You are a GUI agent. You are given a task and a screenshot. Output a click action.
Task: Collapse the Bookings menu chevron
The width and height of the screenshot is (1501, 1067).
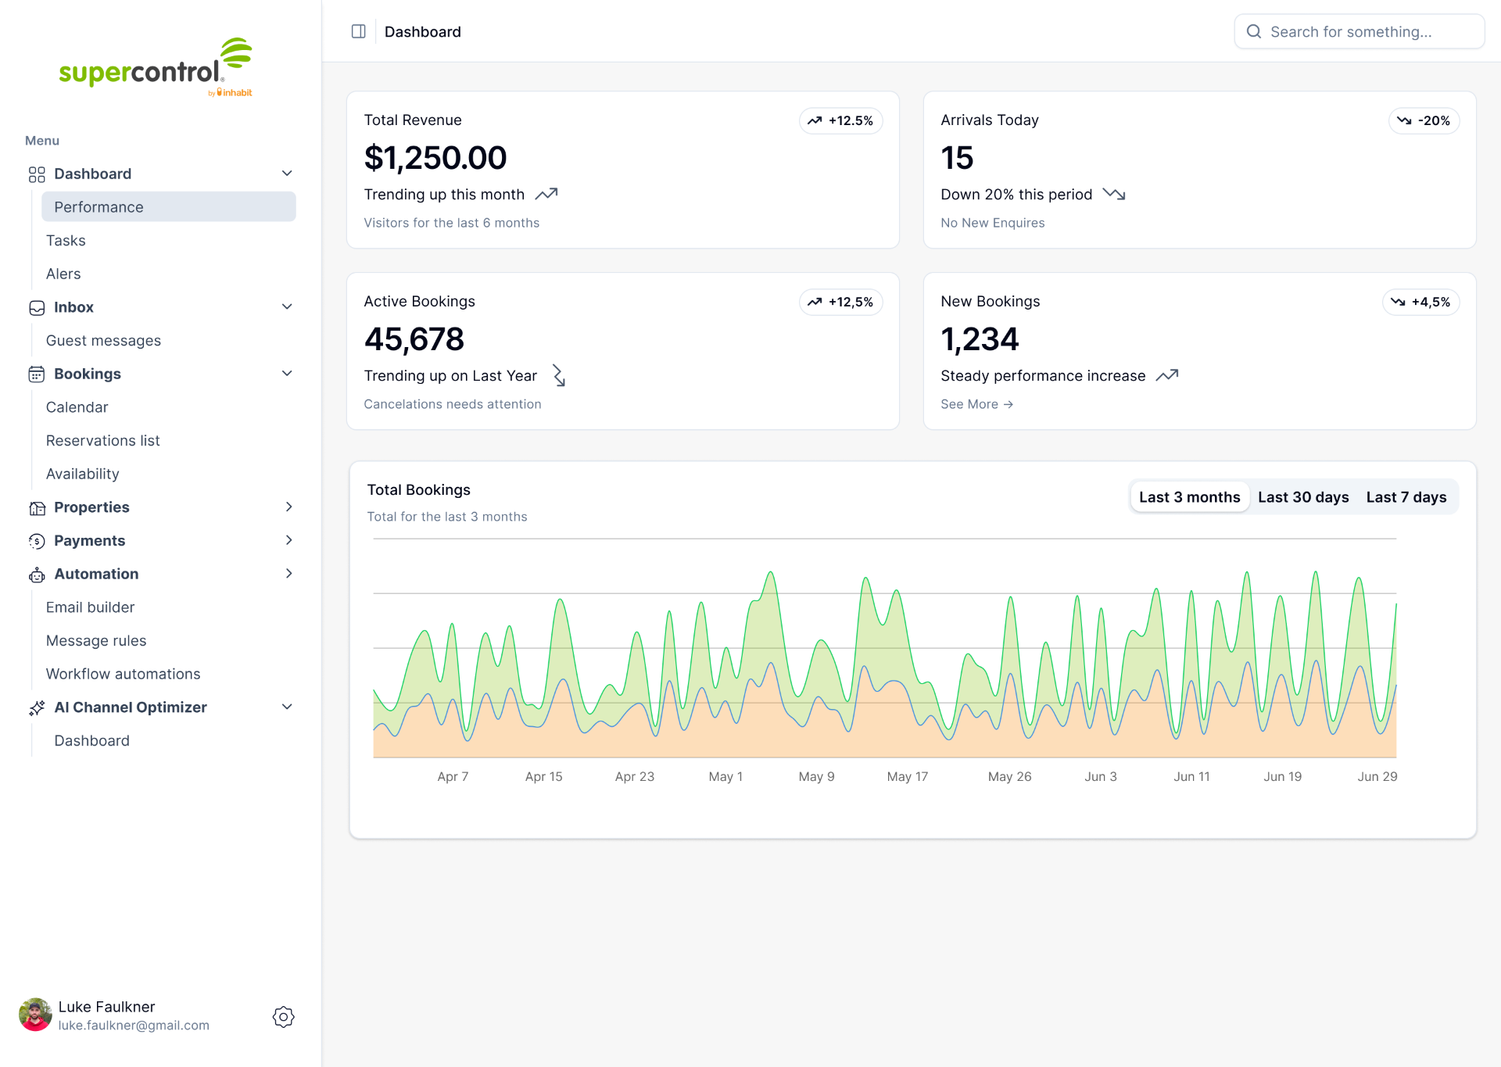287,374
